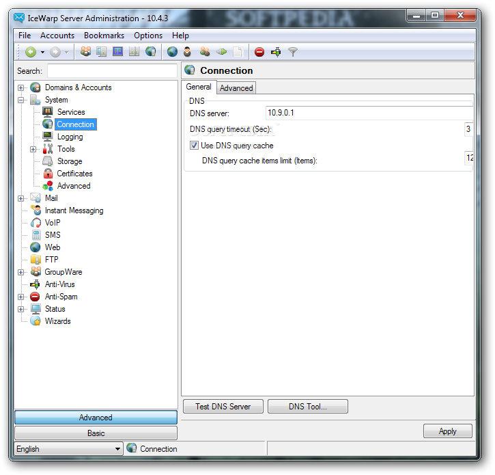Image resolution: width=495 pixels, height=475 pixels.
Task: Click the DNS query timeout value field
Action: (x=469, y=129)
